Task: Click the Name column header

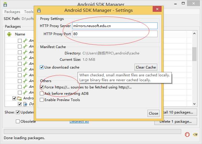Action: [20, 34]
